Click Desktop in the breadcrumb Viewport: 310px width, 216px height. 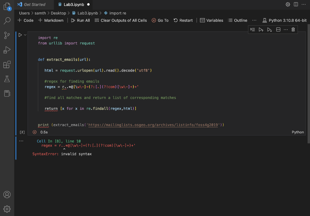click(58, 13)
